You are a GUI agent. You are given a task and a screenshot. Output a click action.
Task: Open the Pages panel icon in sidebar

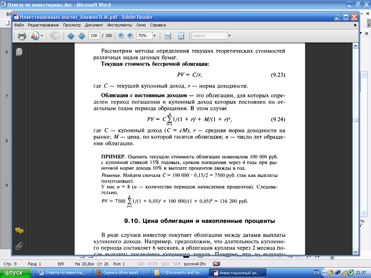(x=19, y=51)
